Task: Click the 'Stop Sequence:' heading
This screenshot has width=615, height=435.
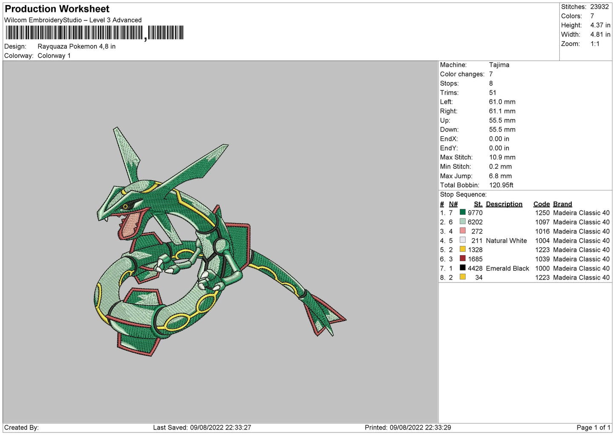Action: point(463,195)
